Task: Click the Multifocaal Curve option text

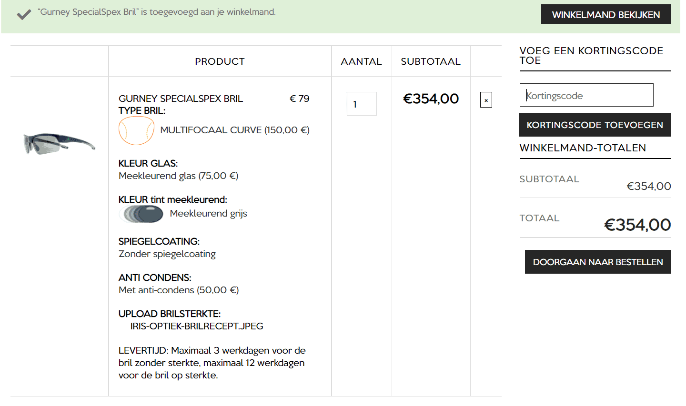Action: coord(235,130)
